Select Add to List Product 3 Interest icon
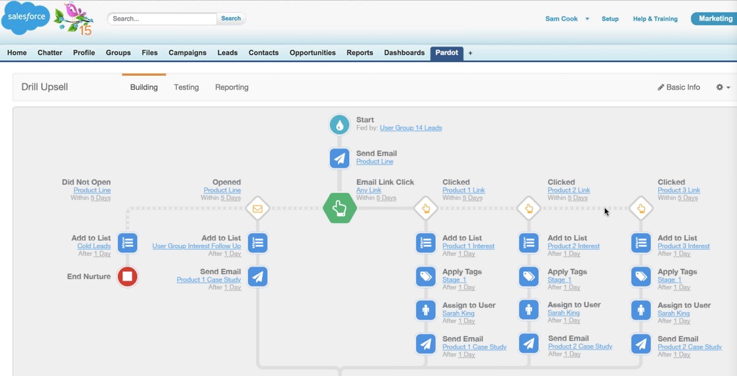The width and height of the screenshot is (737, 376). click(641, 243)
